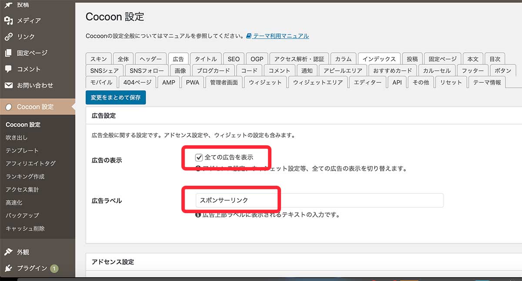Open the エディター tab
522x281 pixels.
tap(367, 82)
